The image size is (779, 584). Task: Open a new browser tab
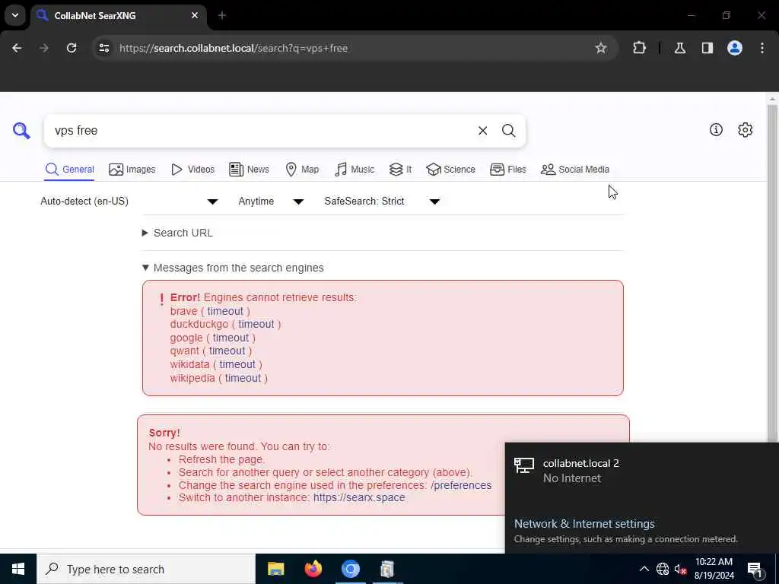pos(222,15)
